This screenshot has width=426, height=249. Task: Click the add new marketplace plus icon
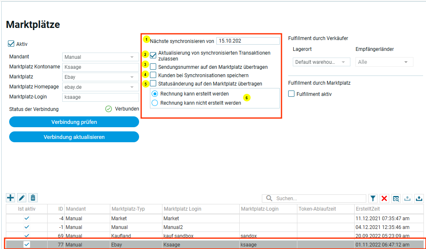[10, 198]
